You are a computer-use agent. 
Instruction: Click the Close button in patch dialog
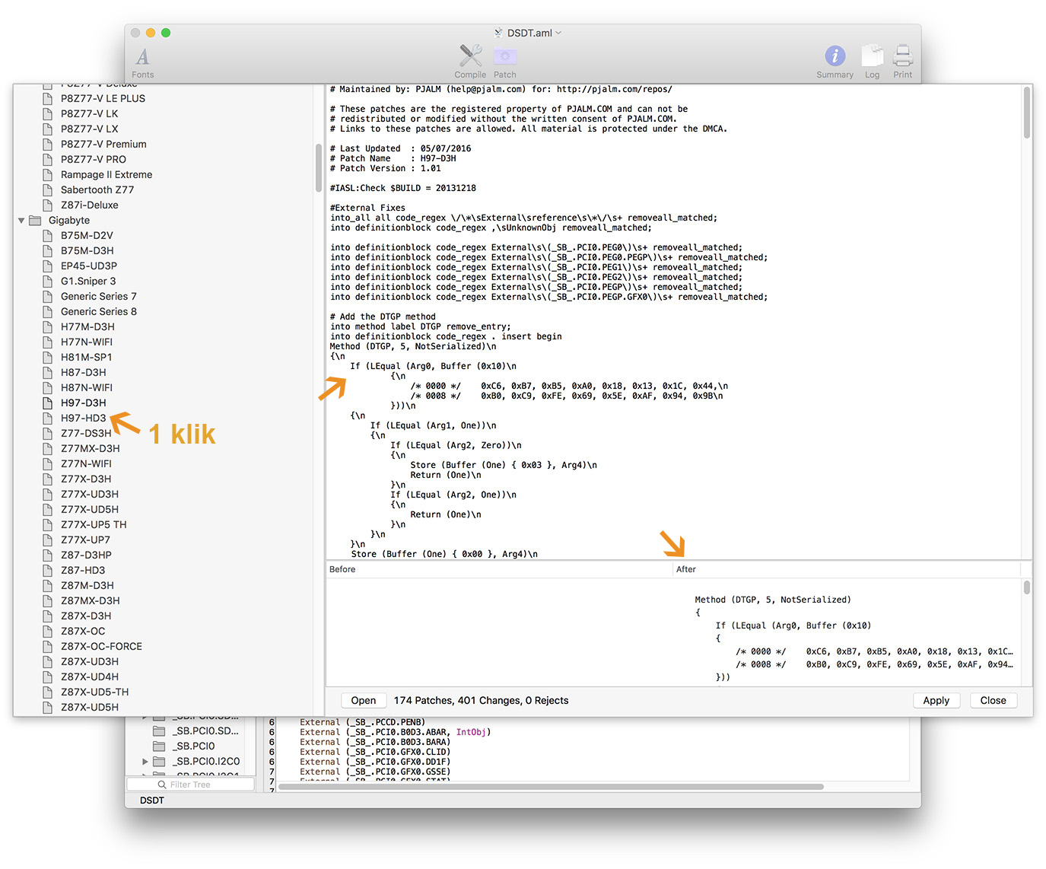coord(993,701)
